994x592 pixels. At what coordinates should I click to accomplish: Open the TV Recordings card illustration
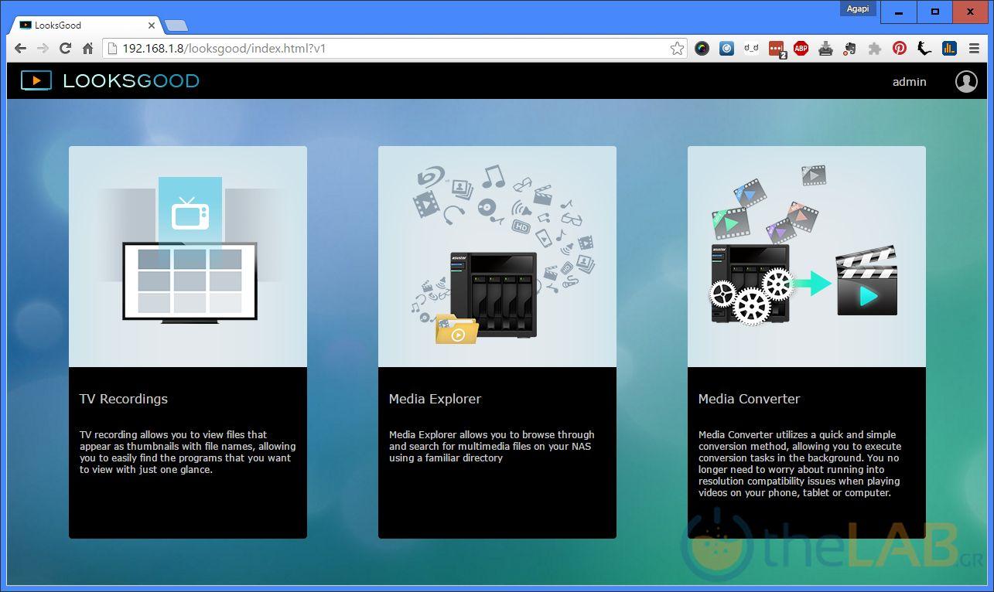click(188, 257)
